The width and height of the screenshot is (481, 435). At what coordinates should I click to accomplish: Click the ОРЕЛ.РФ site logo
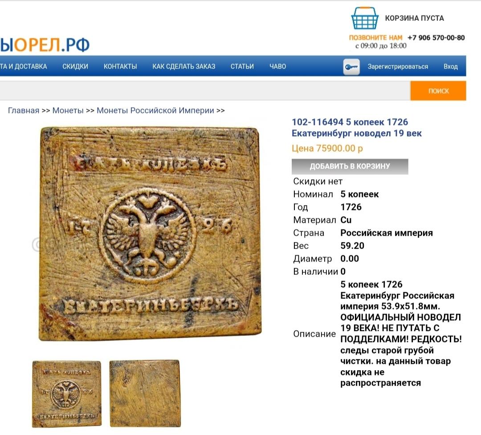point(45,45)
